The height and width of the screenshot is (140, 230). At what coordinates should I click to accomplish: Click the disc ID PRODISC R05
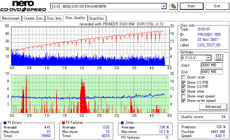[209, 35]
